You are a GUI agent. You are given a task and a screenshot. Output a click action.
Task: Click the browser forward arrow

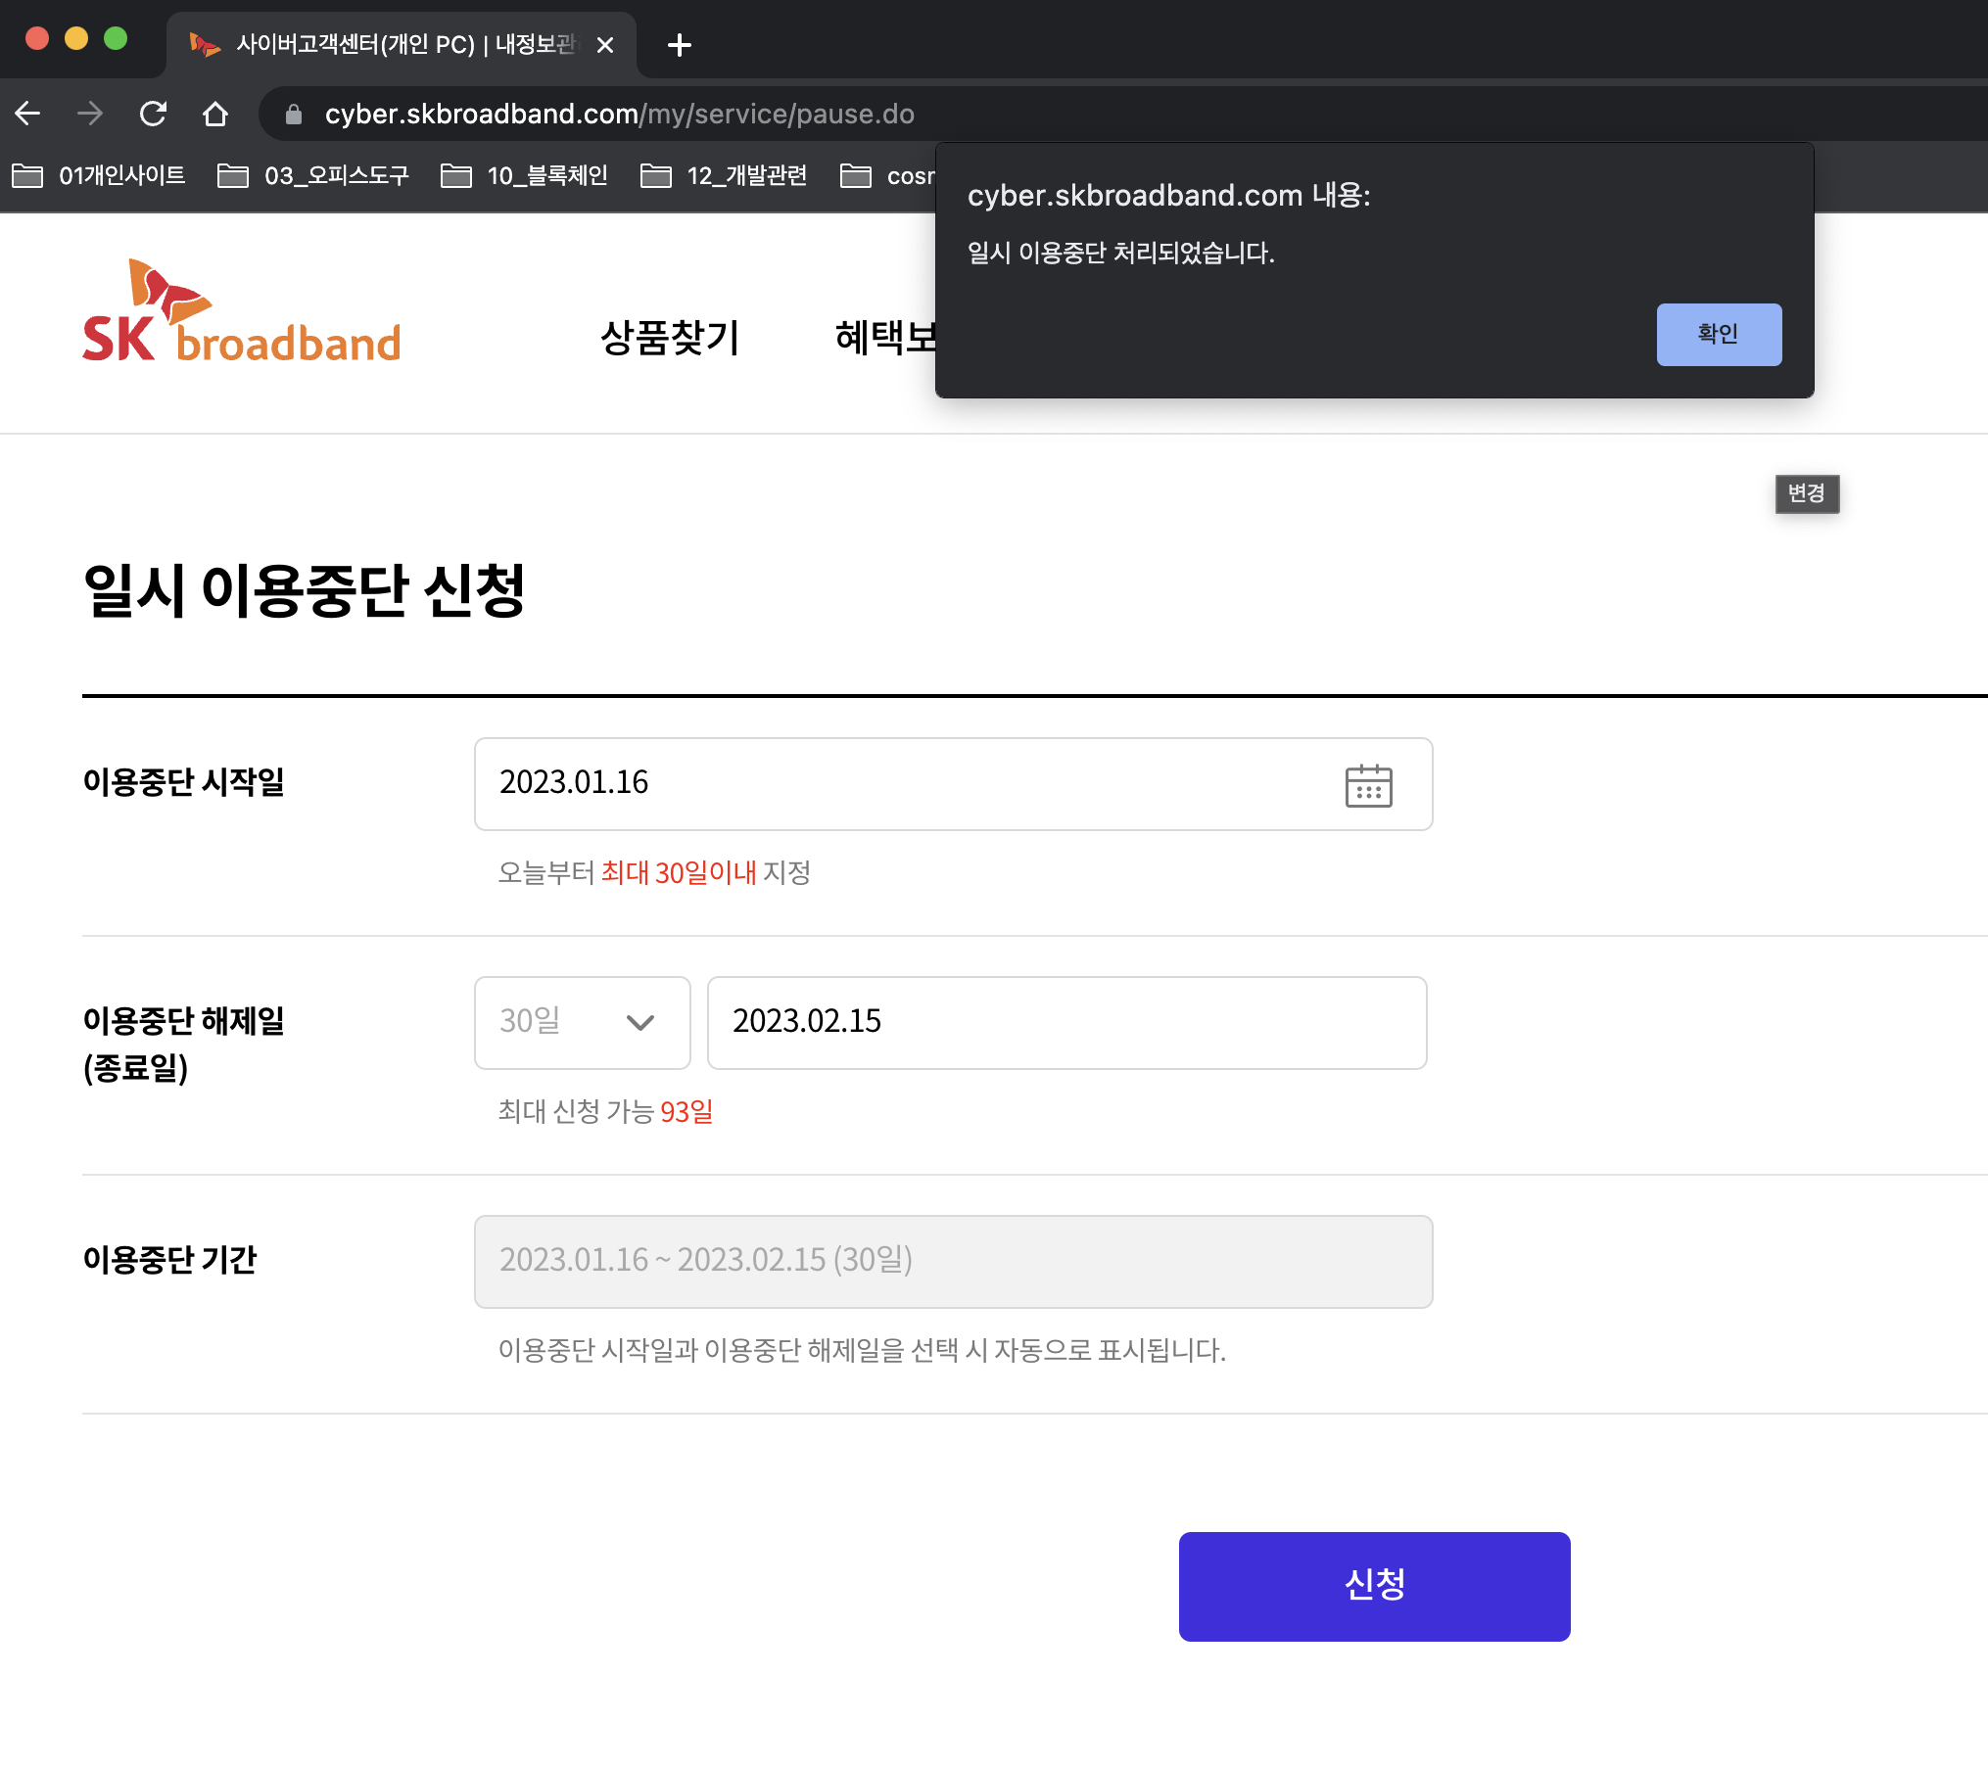pyautogui.click(x=90, y=114)
